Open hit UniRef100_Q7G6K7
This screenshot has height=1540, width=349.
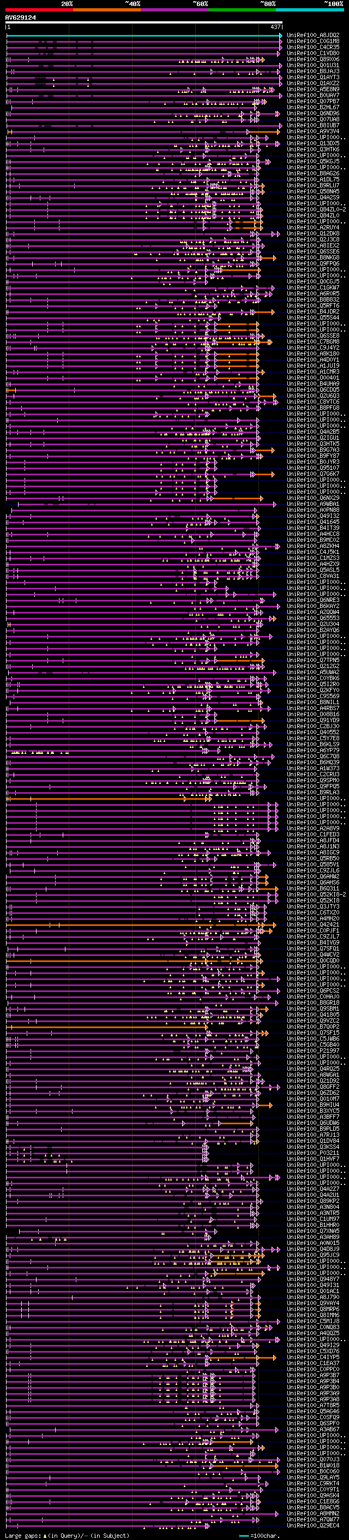[x=313, y=474]
